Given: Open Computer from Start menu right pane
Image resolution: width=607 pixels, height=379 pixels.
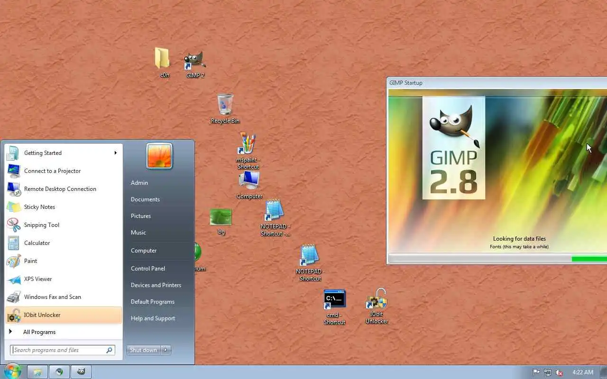Looking at the screenshot, I should (159, 251).
